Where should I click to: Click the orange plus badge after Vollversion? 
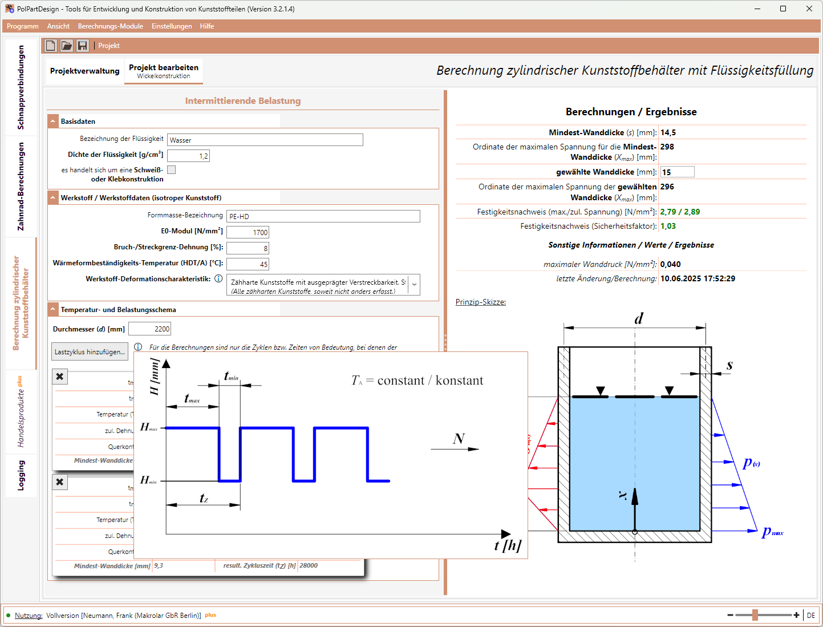coord(210,615)
